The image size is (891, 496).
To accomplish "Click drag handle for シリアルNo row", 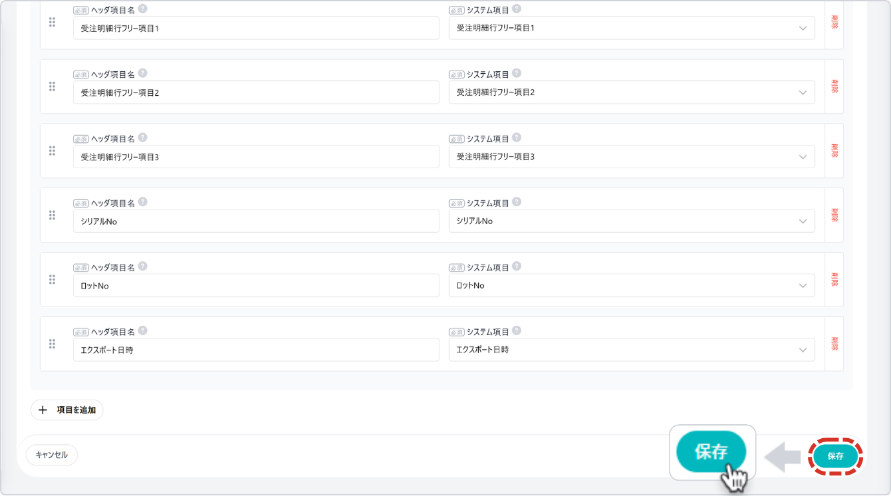I will [x=52, y=215].
